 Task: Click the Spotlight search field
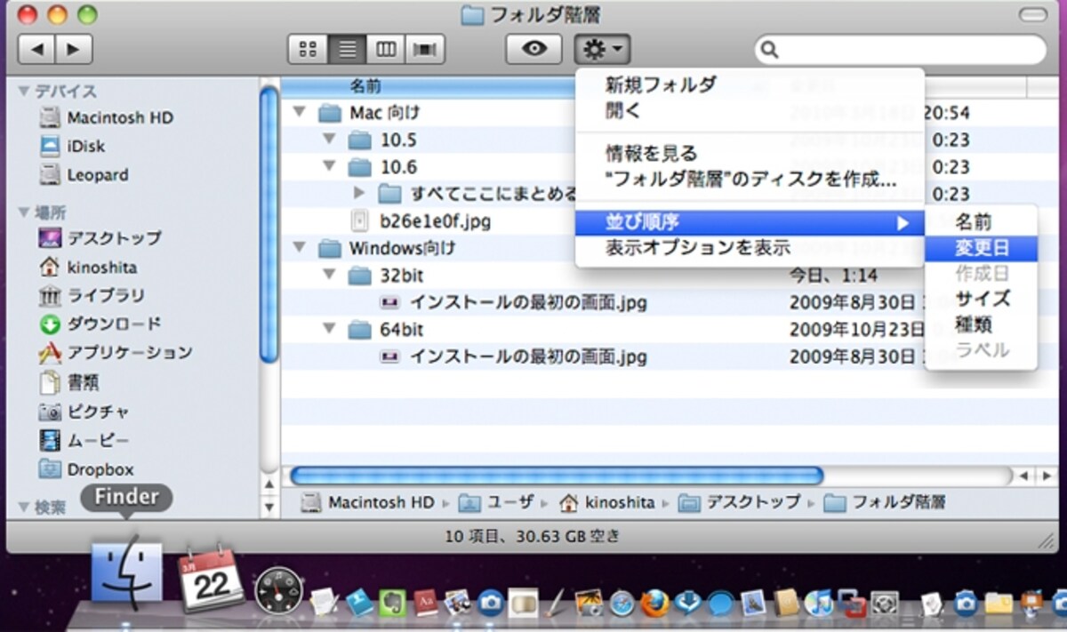coord(901,50)
